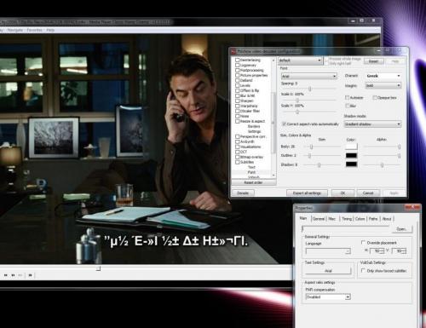Click the Open... button in Properties
Image resolution: width=426 pixels, height=328 pixels.
pos(401,229)
